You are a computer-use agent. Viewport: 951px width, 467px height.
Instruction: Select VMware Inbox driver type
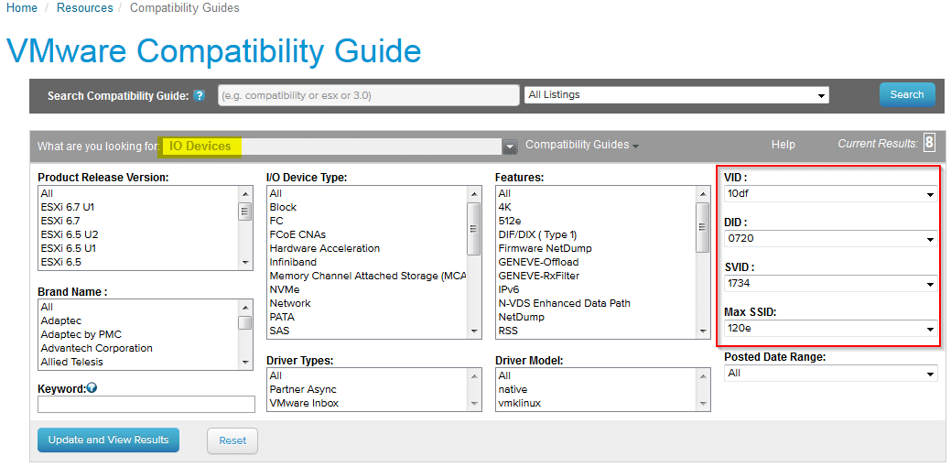[304, 403]
